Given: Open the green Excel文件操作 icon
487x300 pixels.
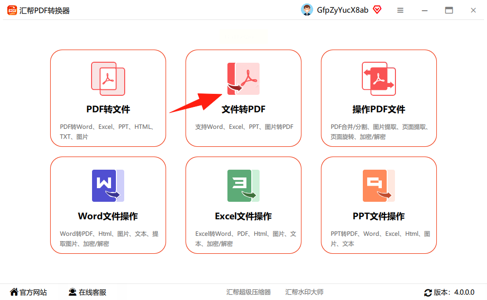Looking at the screenshot, I should click(243, 186).
